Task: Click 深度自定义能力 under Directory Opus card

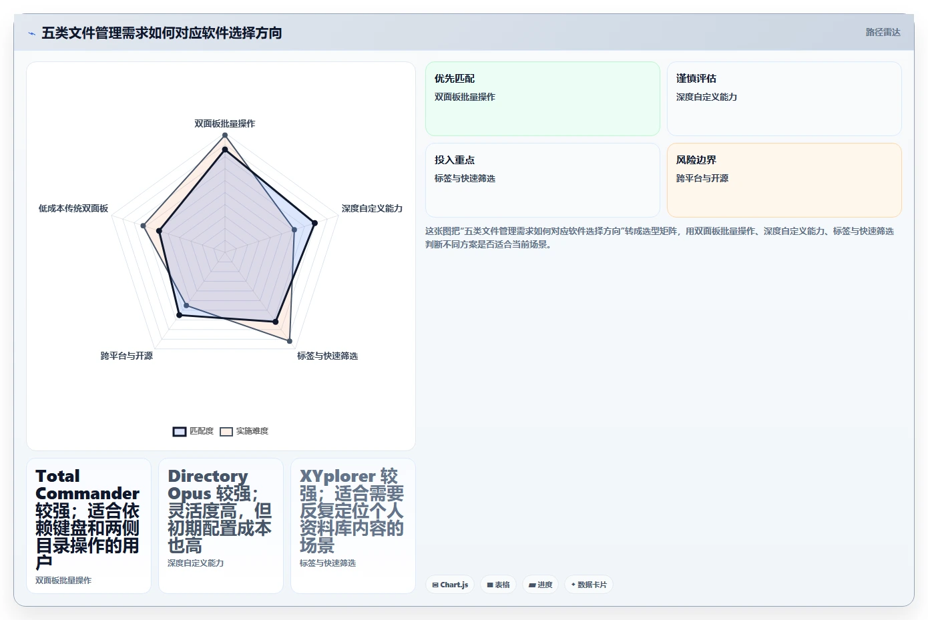Action: click(x=196, y=563)
